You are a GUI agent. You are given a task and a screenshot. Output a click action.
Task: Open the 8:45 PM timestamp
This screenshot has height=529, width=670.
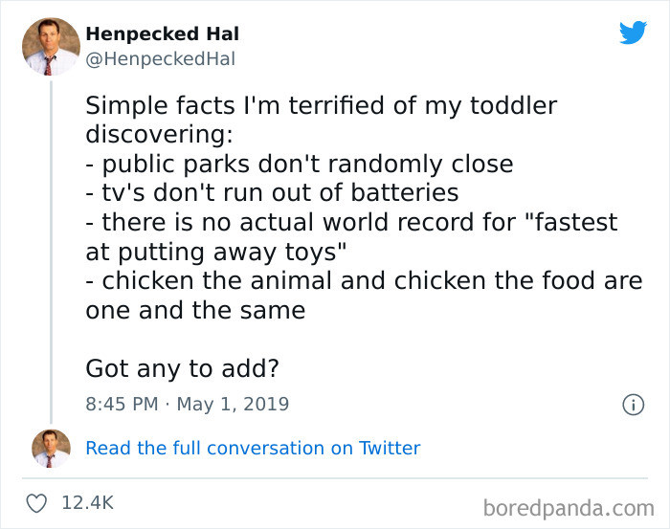[x=122, y=404]
